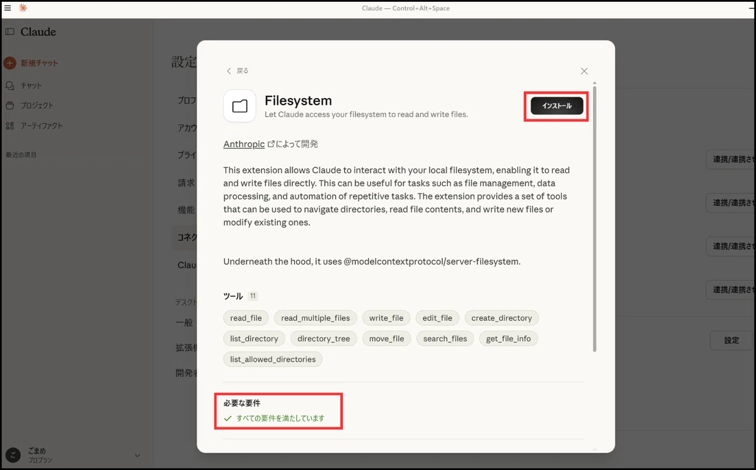Click the back chevron icon beside 戻る
Screen dimensions: 756x470
tap(229, 71)
